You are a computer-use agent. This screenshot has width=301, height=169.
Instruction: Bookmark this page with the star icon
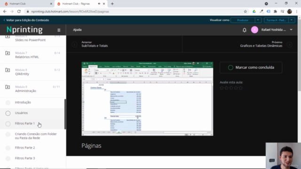pos(246,11)
